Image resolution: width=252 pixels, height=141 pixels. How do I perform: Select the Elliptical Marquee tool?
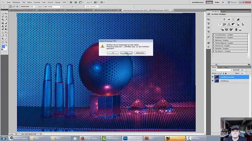pyautogui.click(x=3, y=14)
